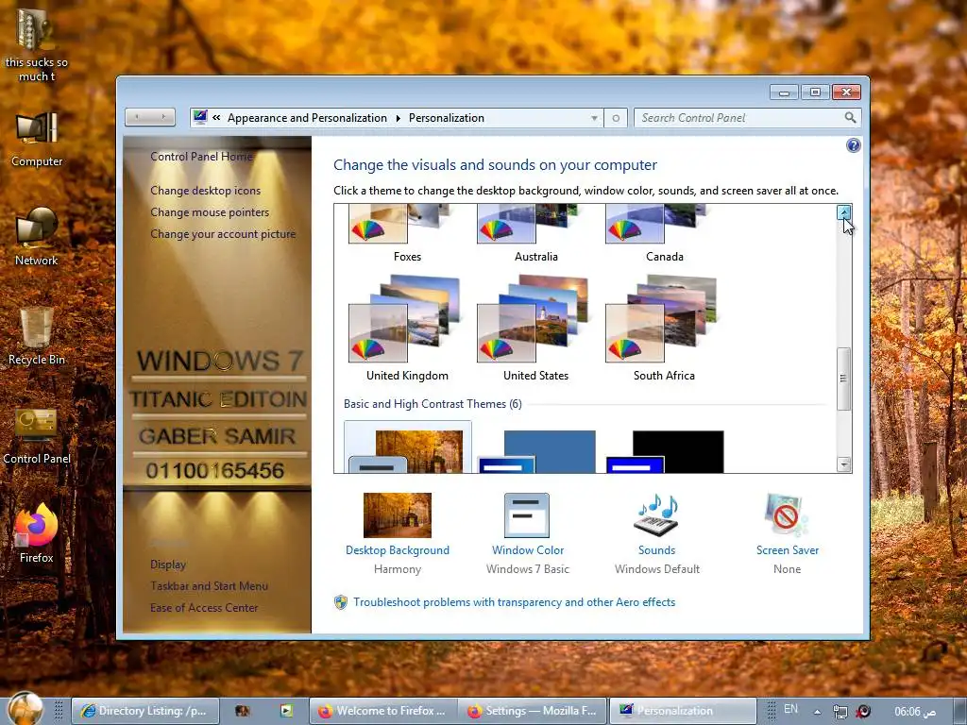967x725 pixels.
Task: Open the Network desktop icon
Action: tap(37, 237)
